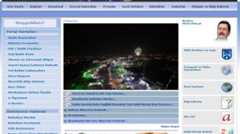Open Yol Bakım Çalışmaları link

click(x=27, y=71)
